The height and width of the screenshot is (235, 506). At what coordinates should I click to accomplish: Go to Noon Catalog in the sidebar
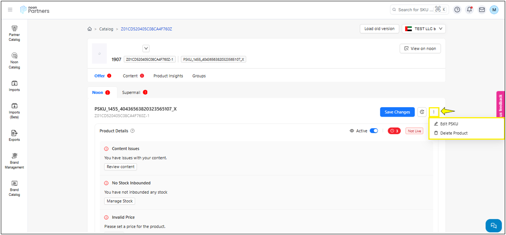14,60
